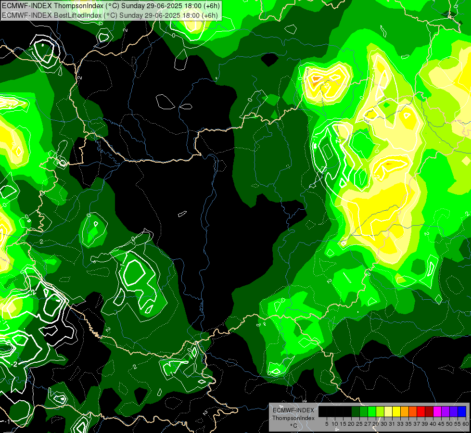
Task: Select the lime 29–30 legend swatch
Action: point(380,411)
